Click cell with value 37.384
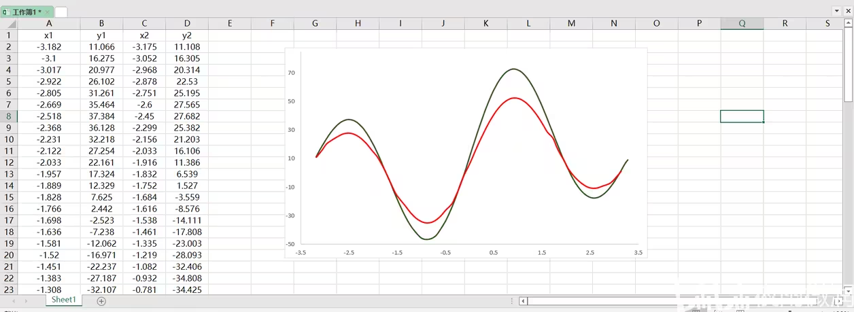This screenshot has height=312, width=854. point(101,116)
